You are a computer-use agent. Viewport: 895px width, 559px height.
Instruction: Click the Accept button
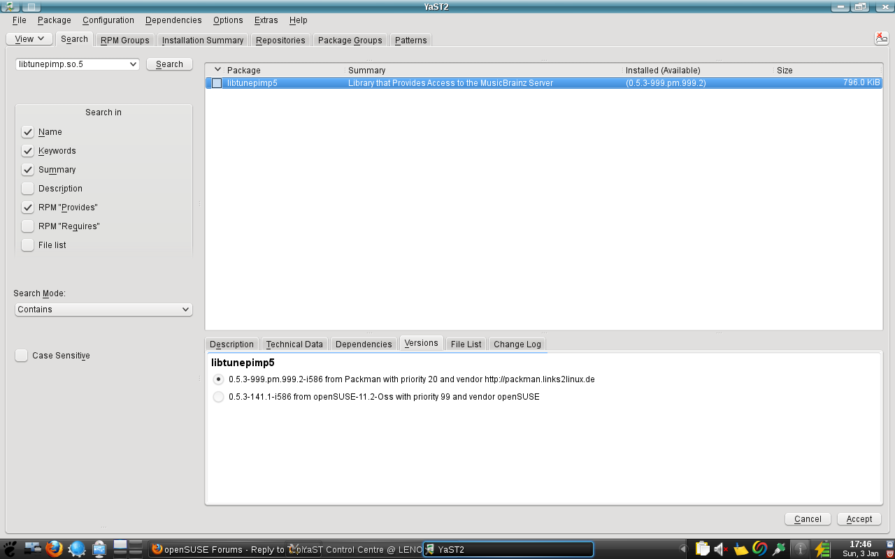pyautogui.click(x=859, y=519)
